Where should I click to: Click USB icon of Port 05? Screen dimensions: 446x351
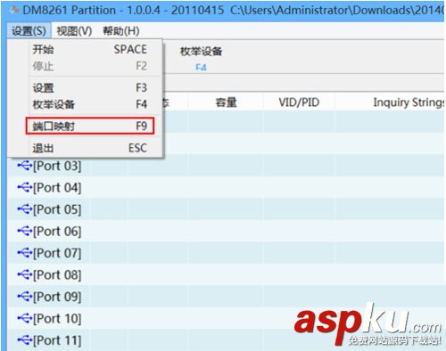pos(24,209)
